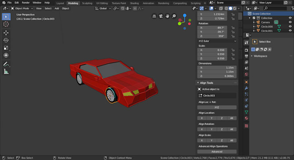
Task: Switch to the Sculpting workspace tab
Action: tap(87, 3)
